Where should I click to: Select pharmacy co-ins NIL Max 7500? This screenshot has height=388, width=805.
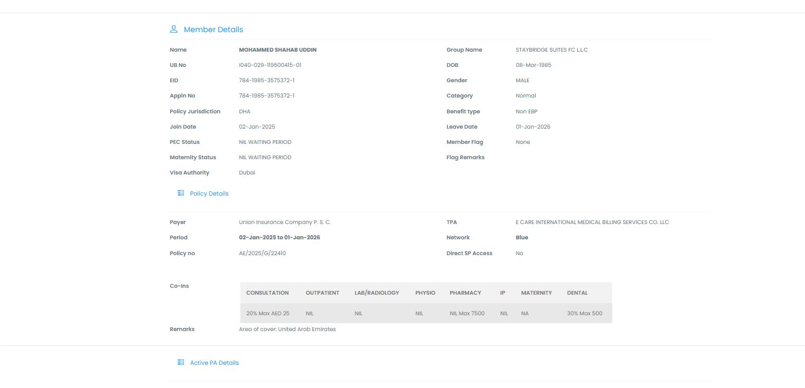tap(467, 313)
